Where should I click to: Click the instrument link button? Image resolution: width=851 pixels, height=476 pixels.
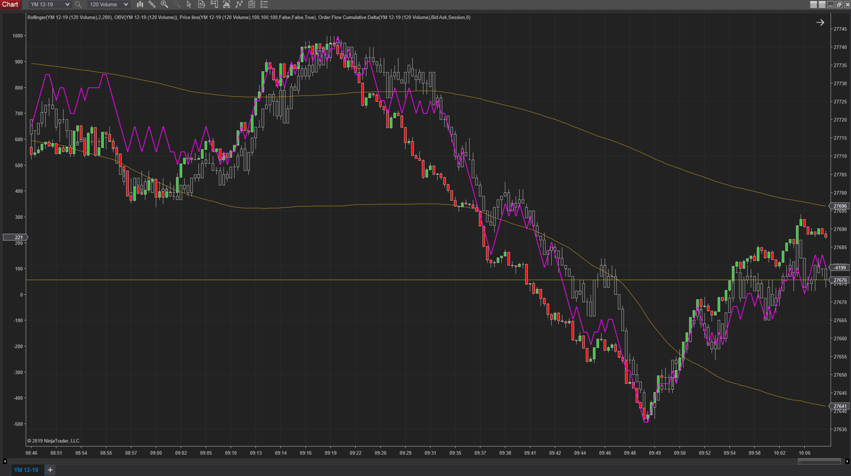pos(813,4)
